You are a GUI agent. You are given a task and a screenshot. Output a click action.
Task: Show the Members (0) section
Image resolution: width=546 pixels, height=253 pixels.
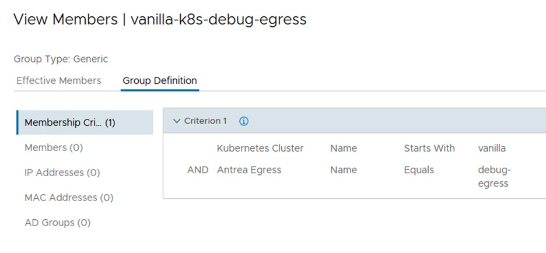[x=54, y=147]
